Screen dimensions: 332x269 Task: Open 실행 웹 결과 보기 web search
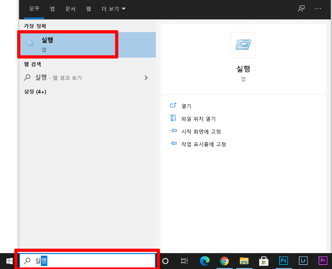point(87,78)
